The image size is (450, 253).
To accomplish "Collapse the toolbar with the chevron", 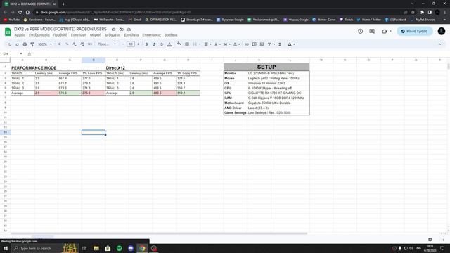I will pos(439,44).
